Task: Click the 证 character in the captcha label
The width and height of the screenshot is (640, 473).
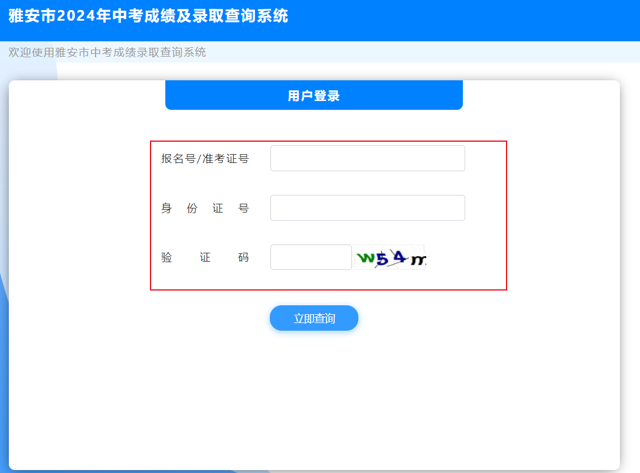Action: coord(205,258)
